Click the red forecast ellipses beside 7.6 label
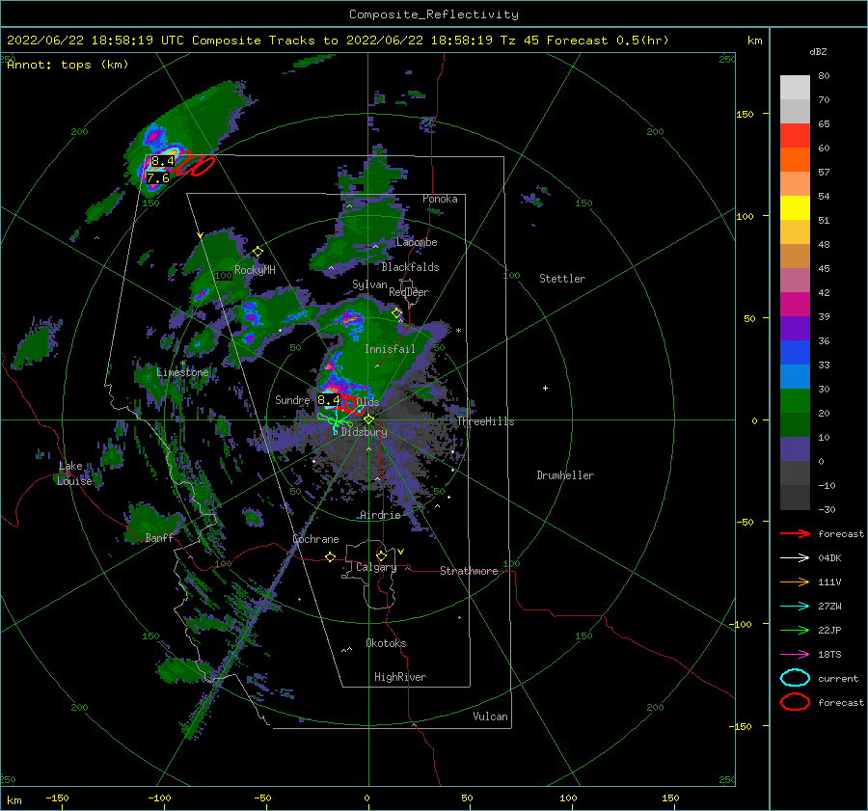868x811 pixels. click(x=193, y=164)
